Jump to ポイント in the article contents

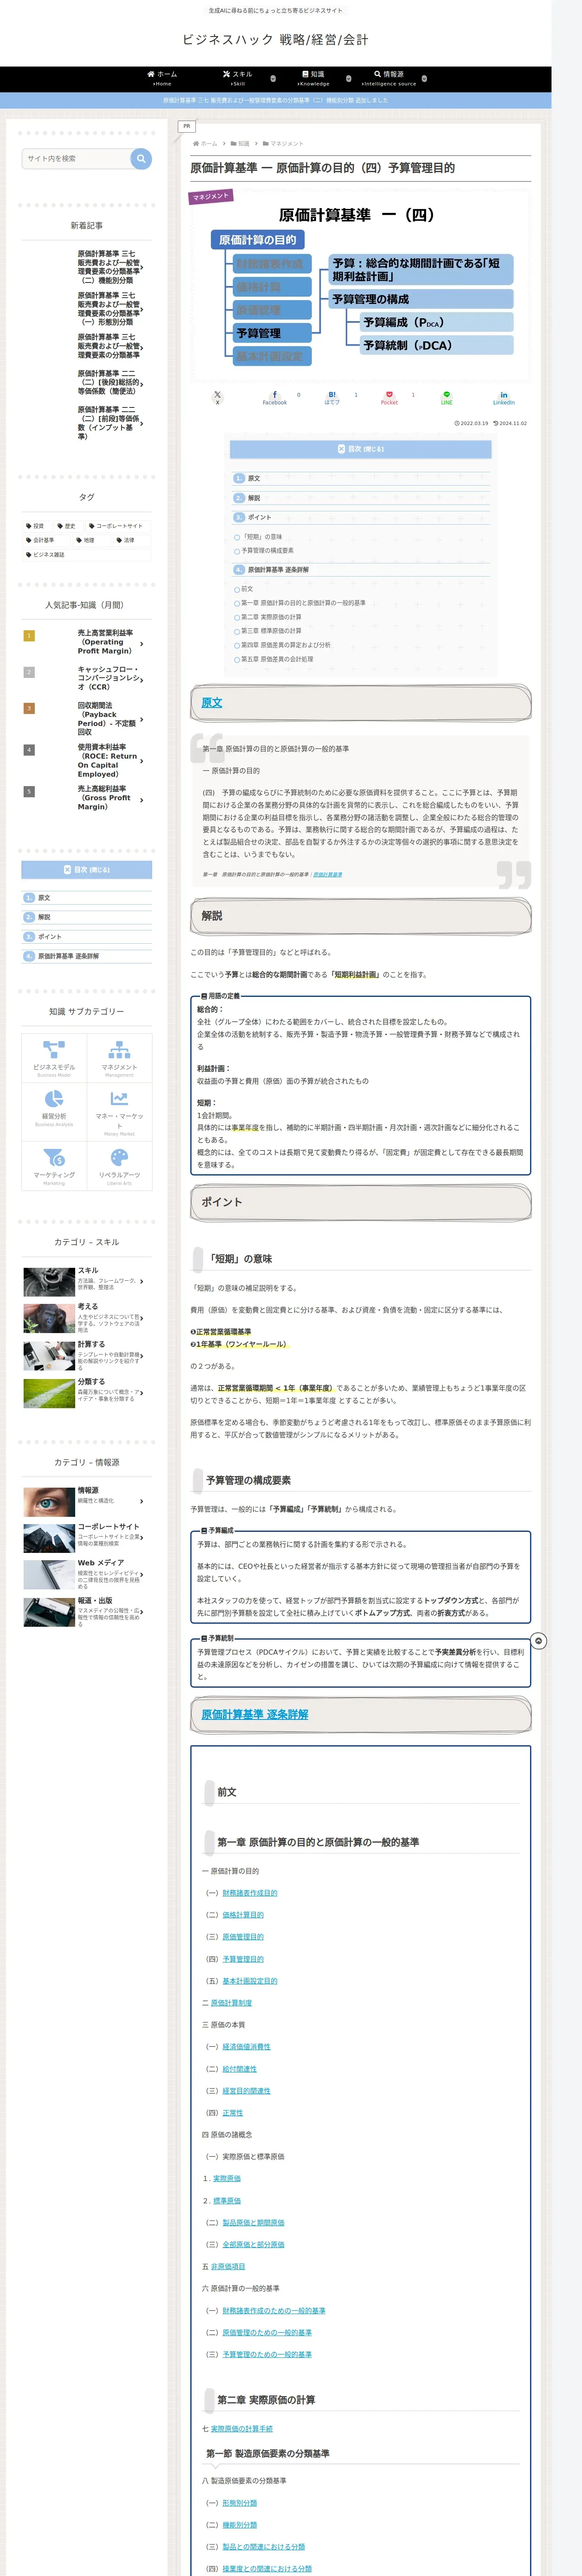(x=259, y=517)
